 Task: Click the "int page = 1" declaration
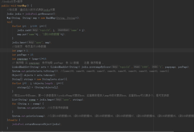(20, 51)
